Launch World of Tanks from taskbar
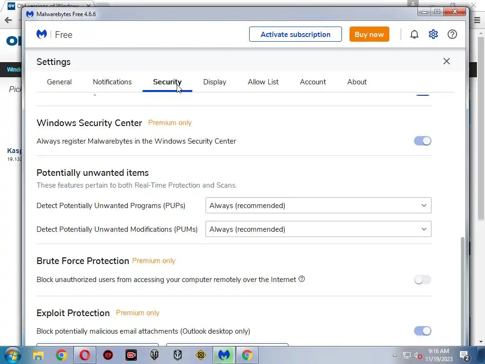The image size is (485, 364). click(x=154, y=355)
